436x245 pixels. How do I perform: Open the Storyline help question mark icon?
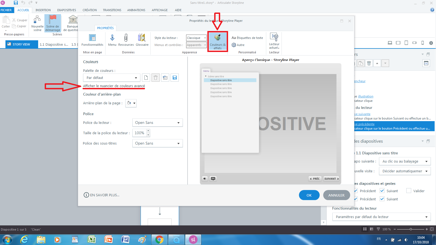432,10
